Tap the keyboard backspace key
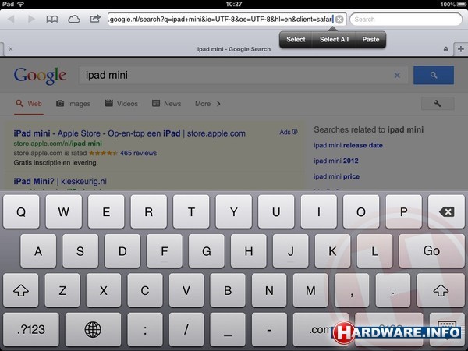Image resolution: width=468 pixels, height=351 pixels. (x=446, y=212)
